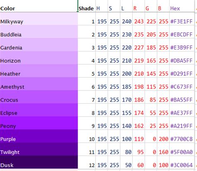Image resolution: width=197 pixels, height=171 pixels.
Task: Click the Heather color cell
Action: (39, 71)
